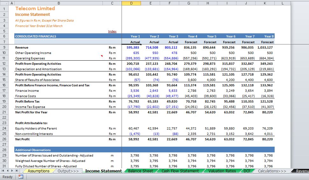The image size is (309, 180).
Task: Select column K header
Action: 265,3
